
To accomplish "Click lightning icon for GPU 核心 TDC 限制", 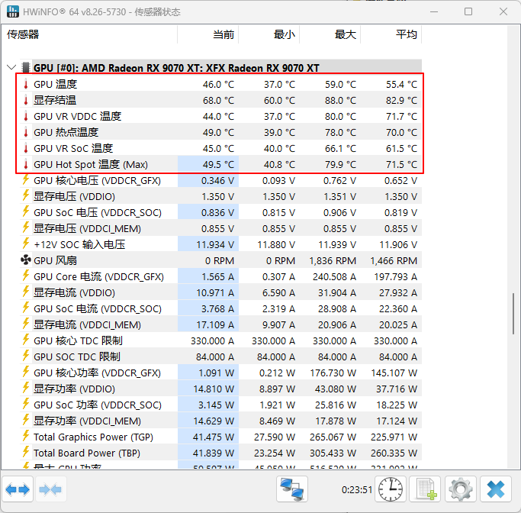I will 26,340.
